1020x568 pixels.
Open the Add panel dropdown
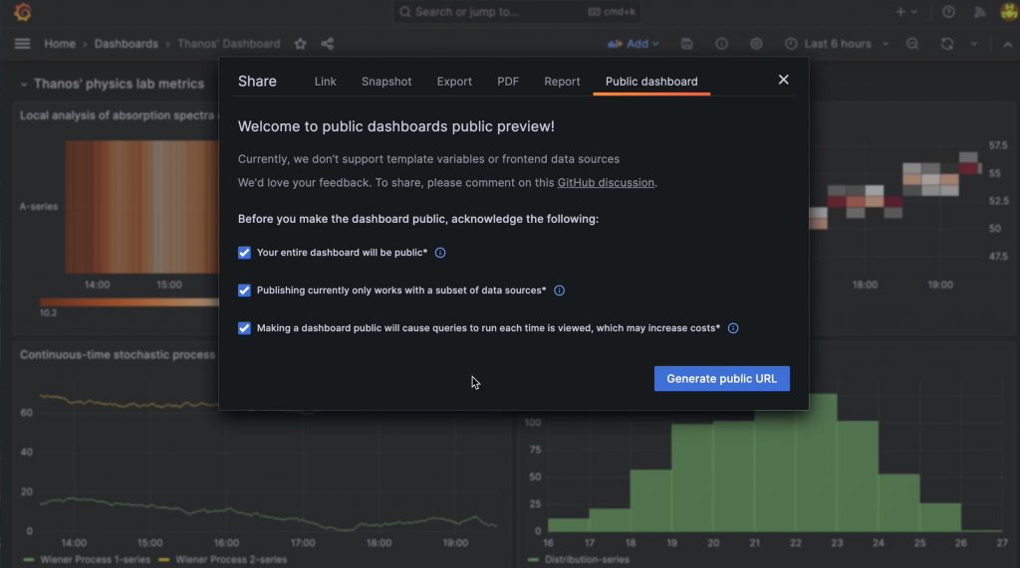coord(634,44)
